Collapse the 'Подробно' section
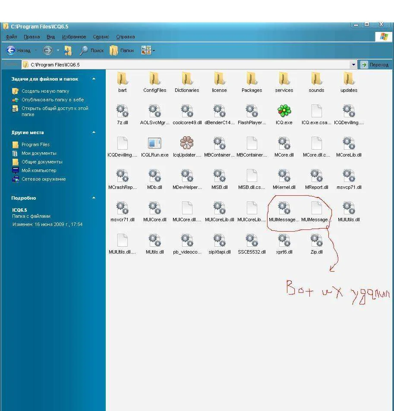This screenshot has width=394, height=411. pos(94,198)
